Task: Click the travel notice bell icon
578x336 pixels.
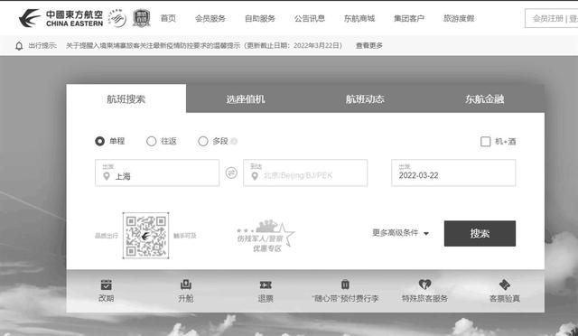Action: (x=19, y=46)
